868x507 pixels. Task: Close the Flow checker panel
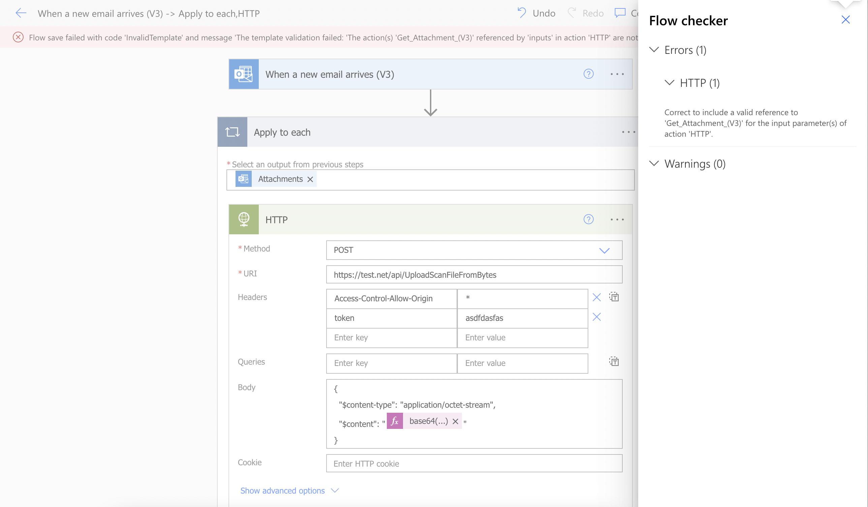846,20
